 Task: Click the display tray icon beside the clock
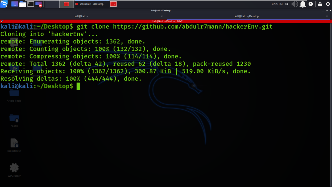pos(287,4)
